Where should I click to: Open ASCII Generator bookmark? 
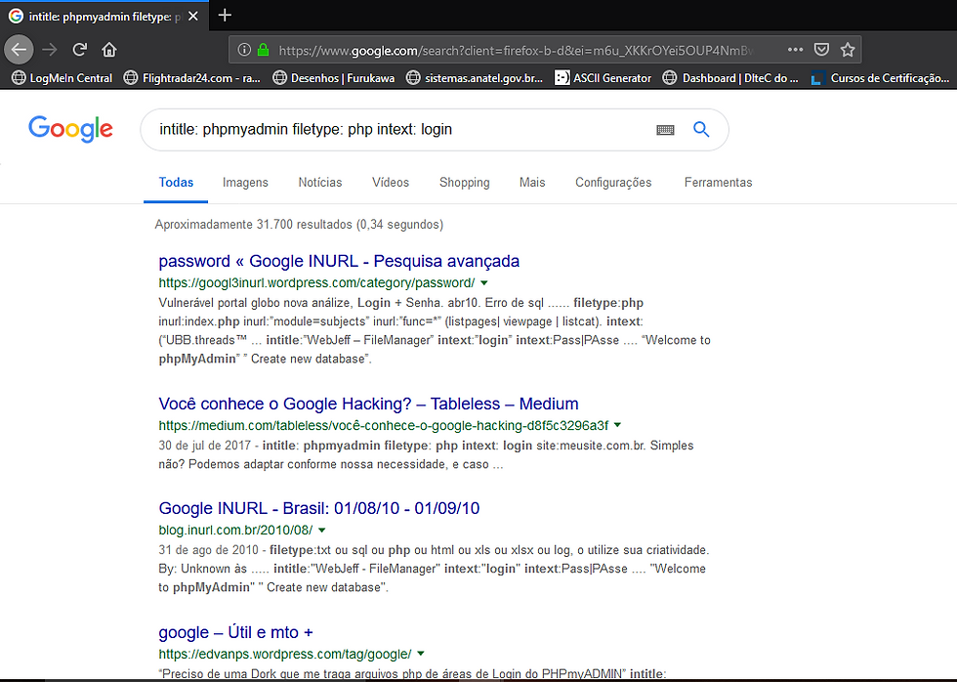pyautogui.click(x=603, y=78)
